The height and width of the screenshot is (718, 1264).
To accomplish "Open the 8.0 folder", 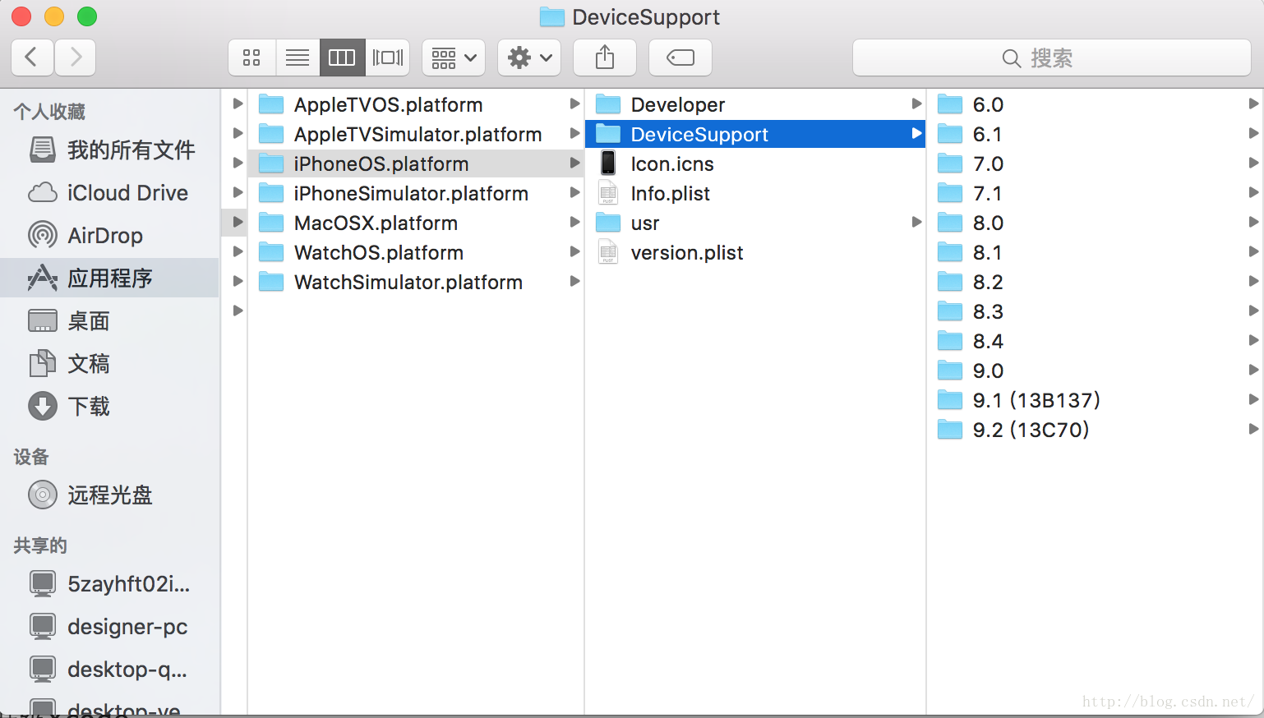I will 1096,223.
